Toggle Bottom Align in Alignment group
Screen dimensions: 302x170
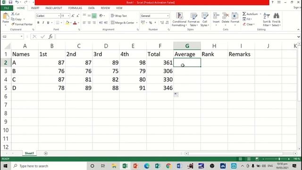click(94, 16)
